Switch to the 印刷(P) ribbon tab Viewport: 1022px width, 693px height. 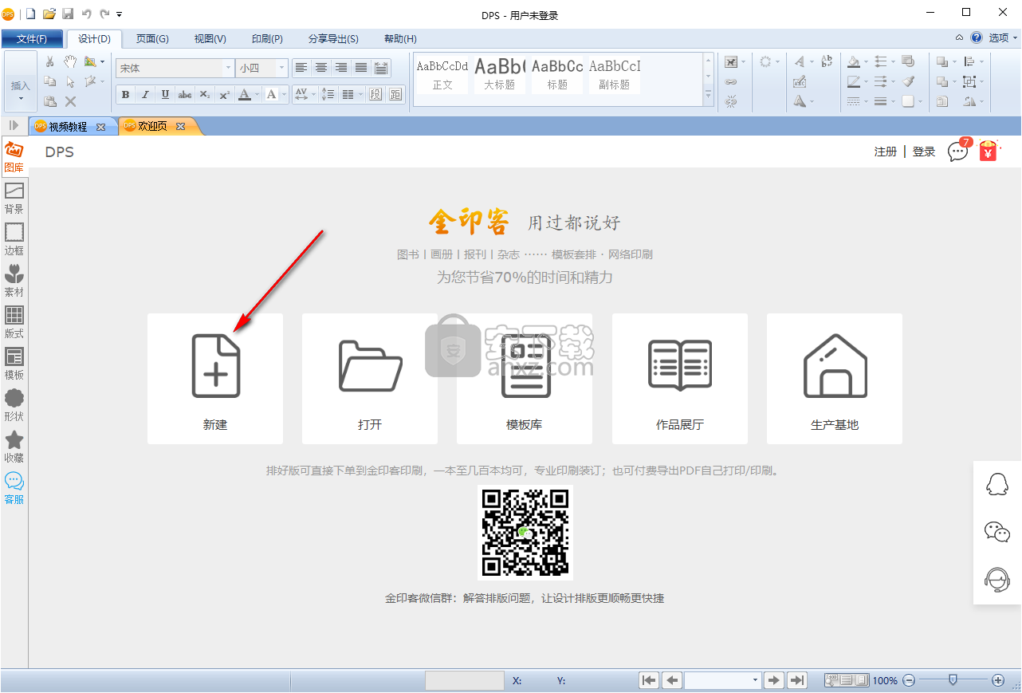[267, 39]
